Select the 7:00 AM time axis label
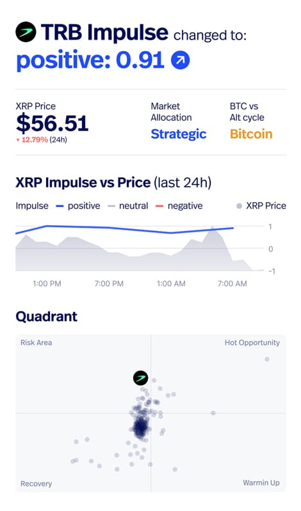The width and height of the screenshot is (301, 511). 232,283
